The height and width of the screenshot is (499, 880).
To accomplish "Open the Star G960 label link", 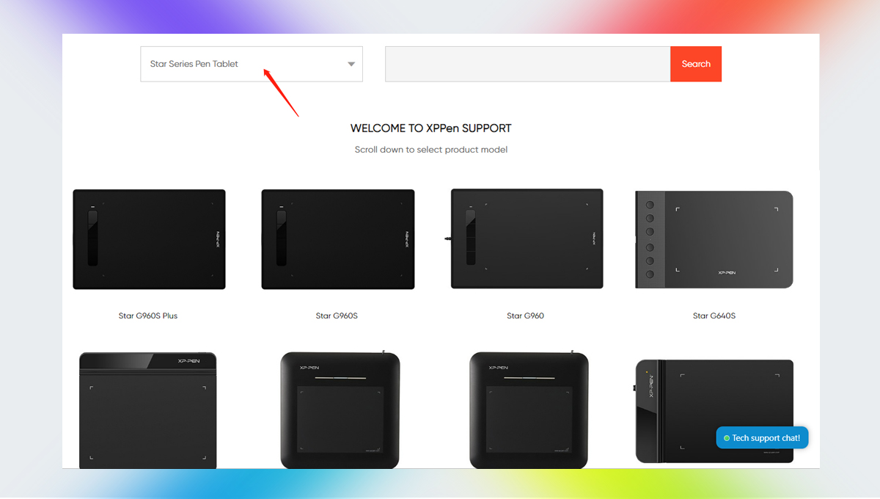I will (x=525, y=316).
